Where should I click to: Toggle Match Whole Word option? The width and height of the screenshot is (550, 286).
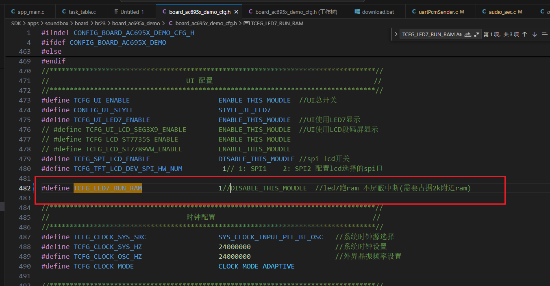[x=468, y=35]
